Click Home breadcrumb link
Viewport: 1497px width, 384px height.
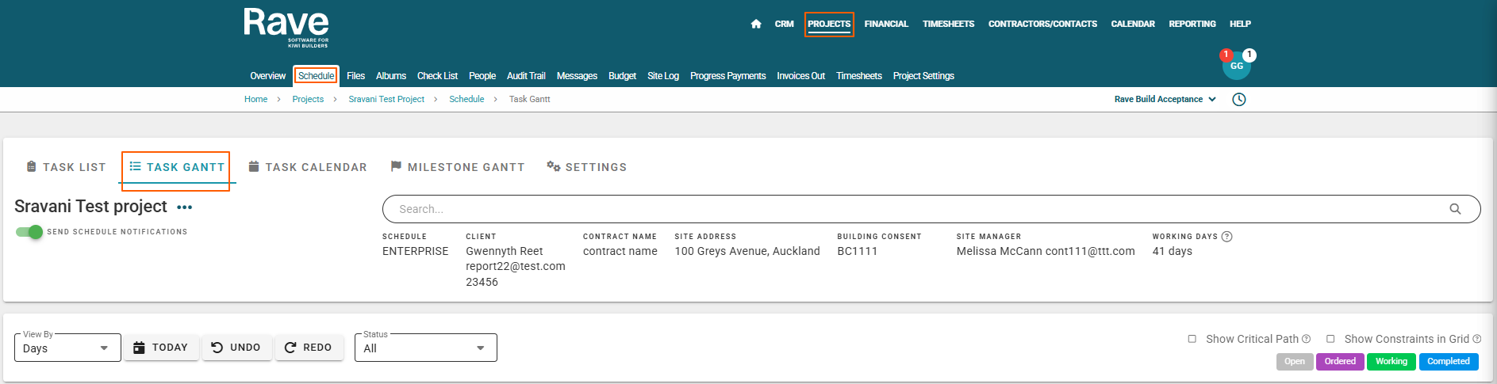pyautogui.click(x=255, y=100)
